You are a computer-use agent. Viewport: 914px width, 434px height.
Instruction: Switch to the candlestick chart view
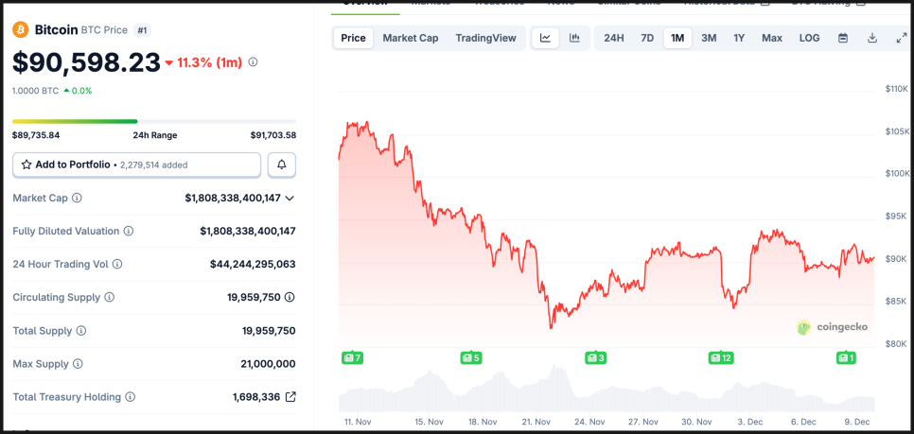[574, 39]
